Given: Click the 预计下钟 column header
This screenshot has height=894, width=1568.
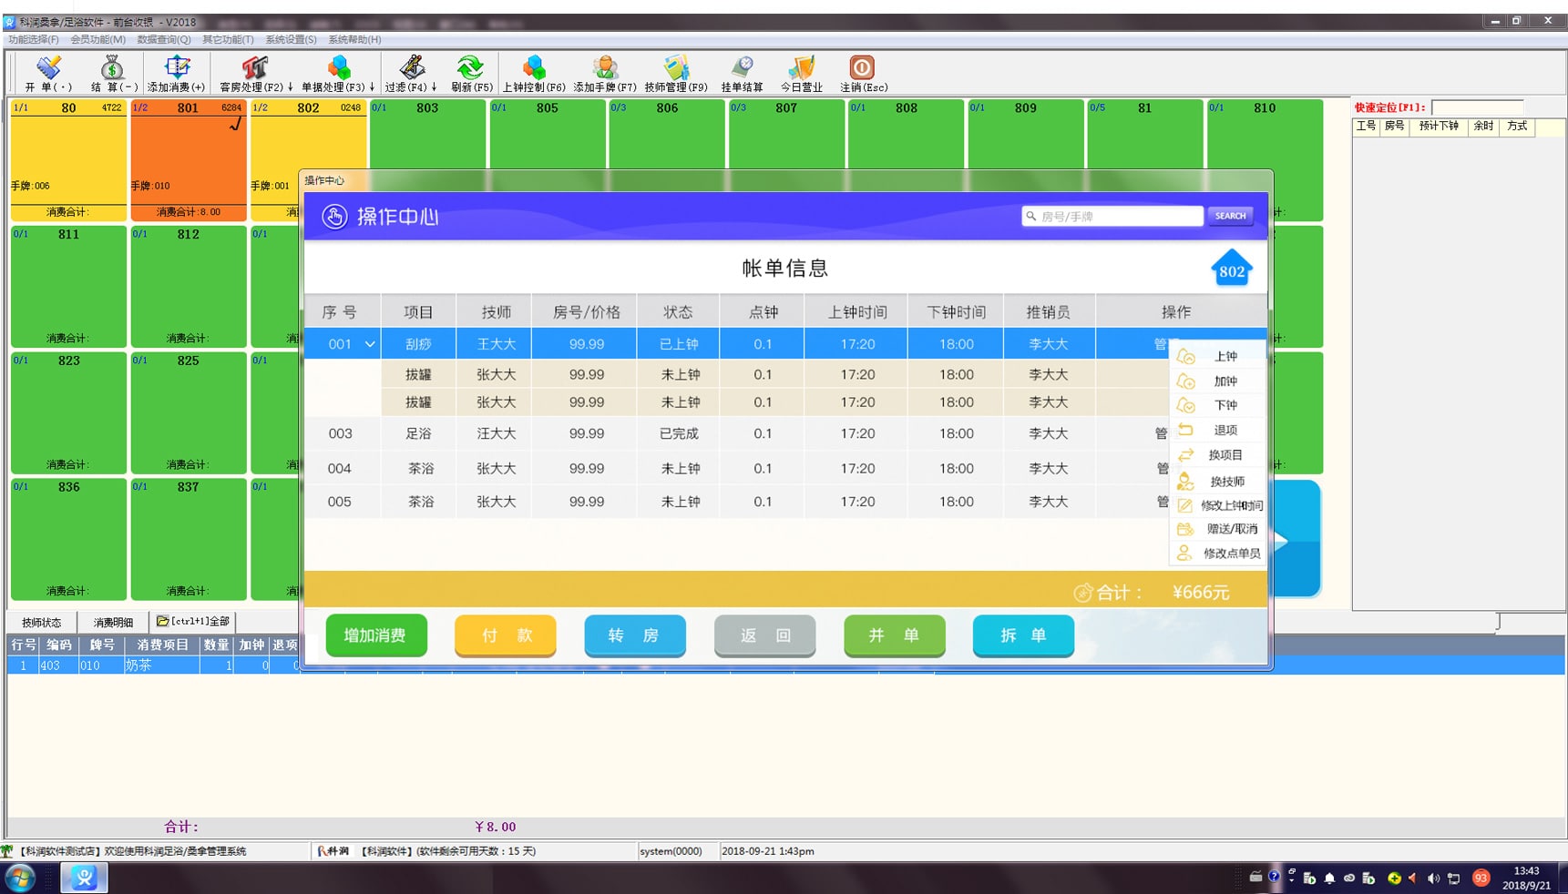Looking at the screenshot, I should (x=1439, y=127).
